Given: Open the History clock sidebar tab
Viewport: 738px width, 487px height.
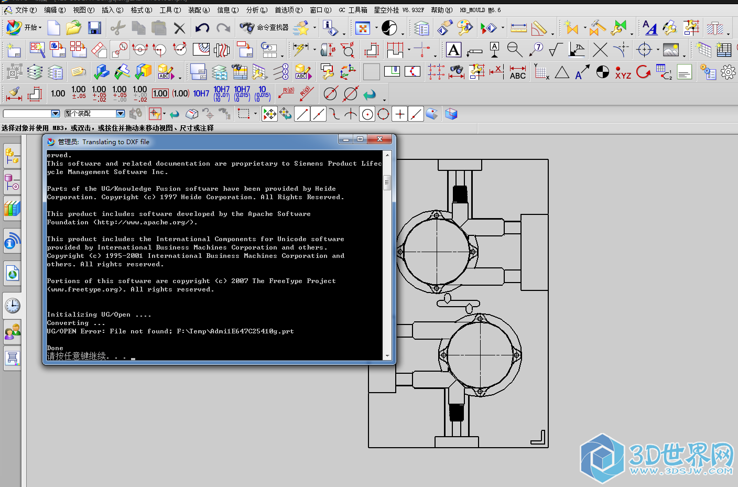Looking at the screenshot, I should (x=12, y=306).
